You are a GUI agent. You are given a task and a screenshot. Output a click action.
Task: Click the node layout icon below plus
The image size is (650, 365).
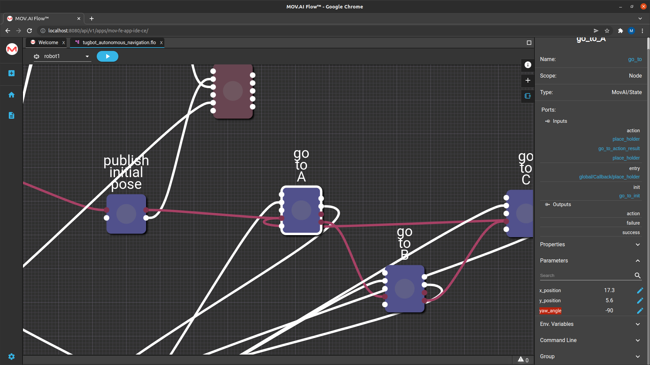click(528, 96)
